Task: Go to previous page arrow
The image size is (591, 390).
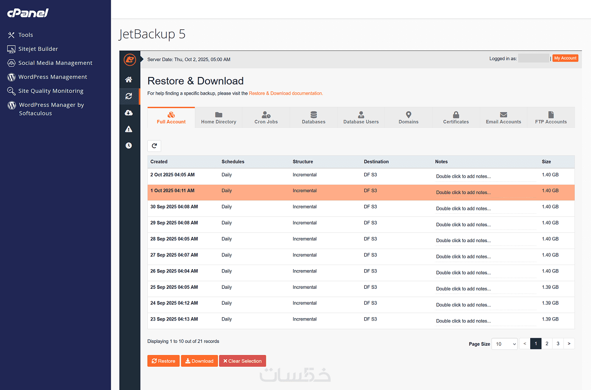Action: 525,344
